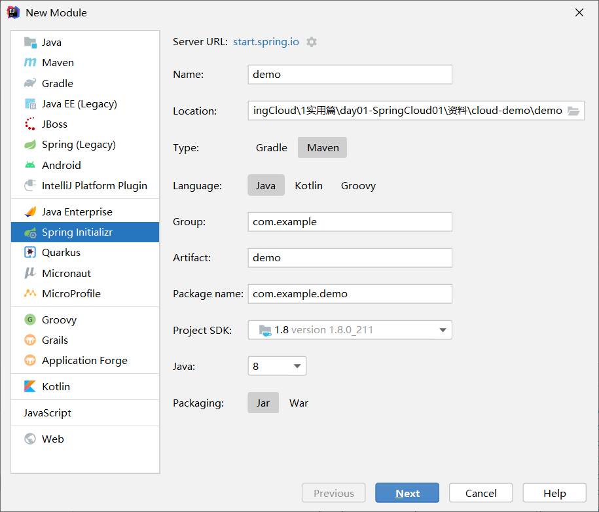Select Quarkus generator in sidebar
This screenshot has width=599, height=512.
pos(85,252)
